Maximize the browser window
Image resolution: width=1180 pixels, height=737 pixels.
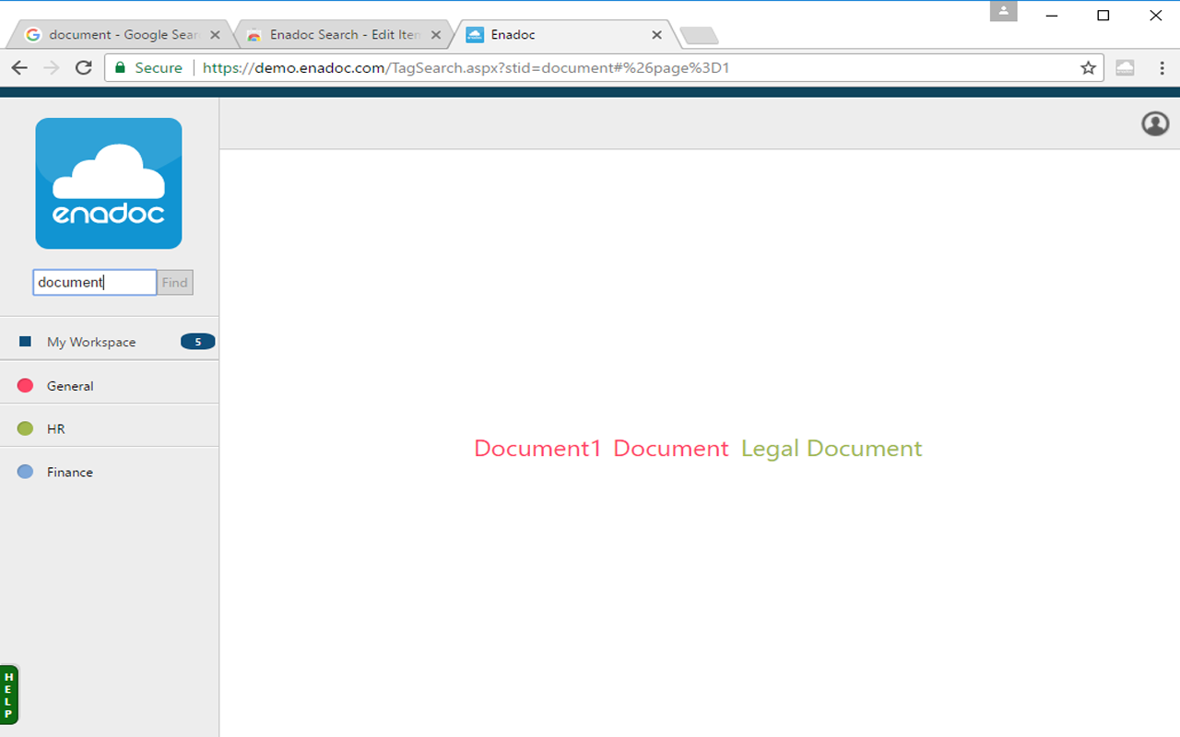(1103, 15)
